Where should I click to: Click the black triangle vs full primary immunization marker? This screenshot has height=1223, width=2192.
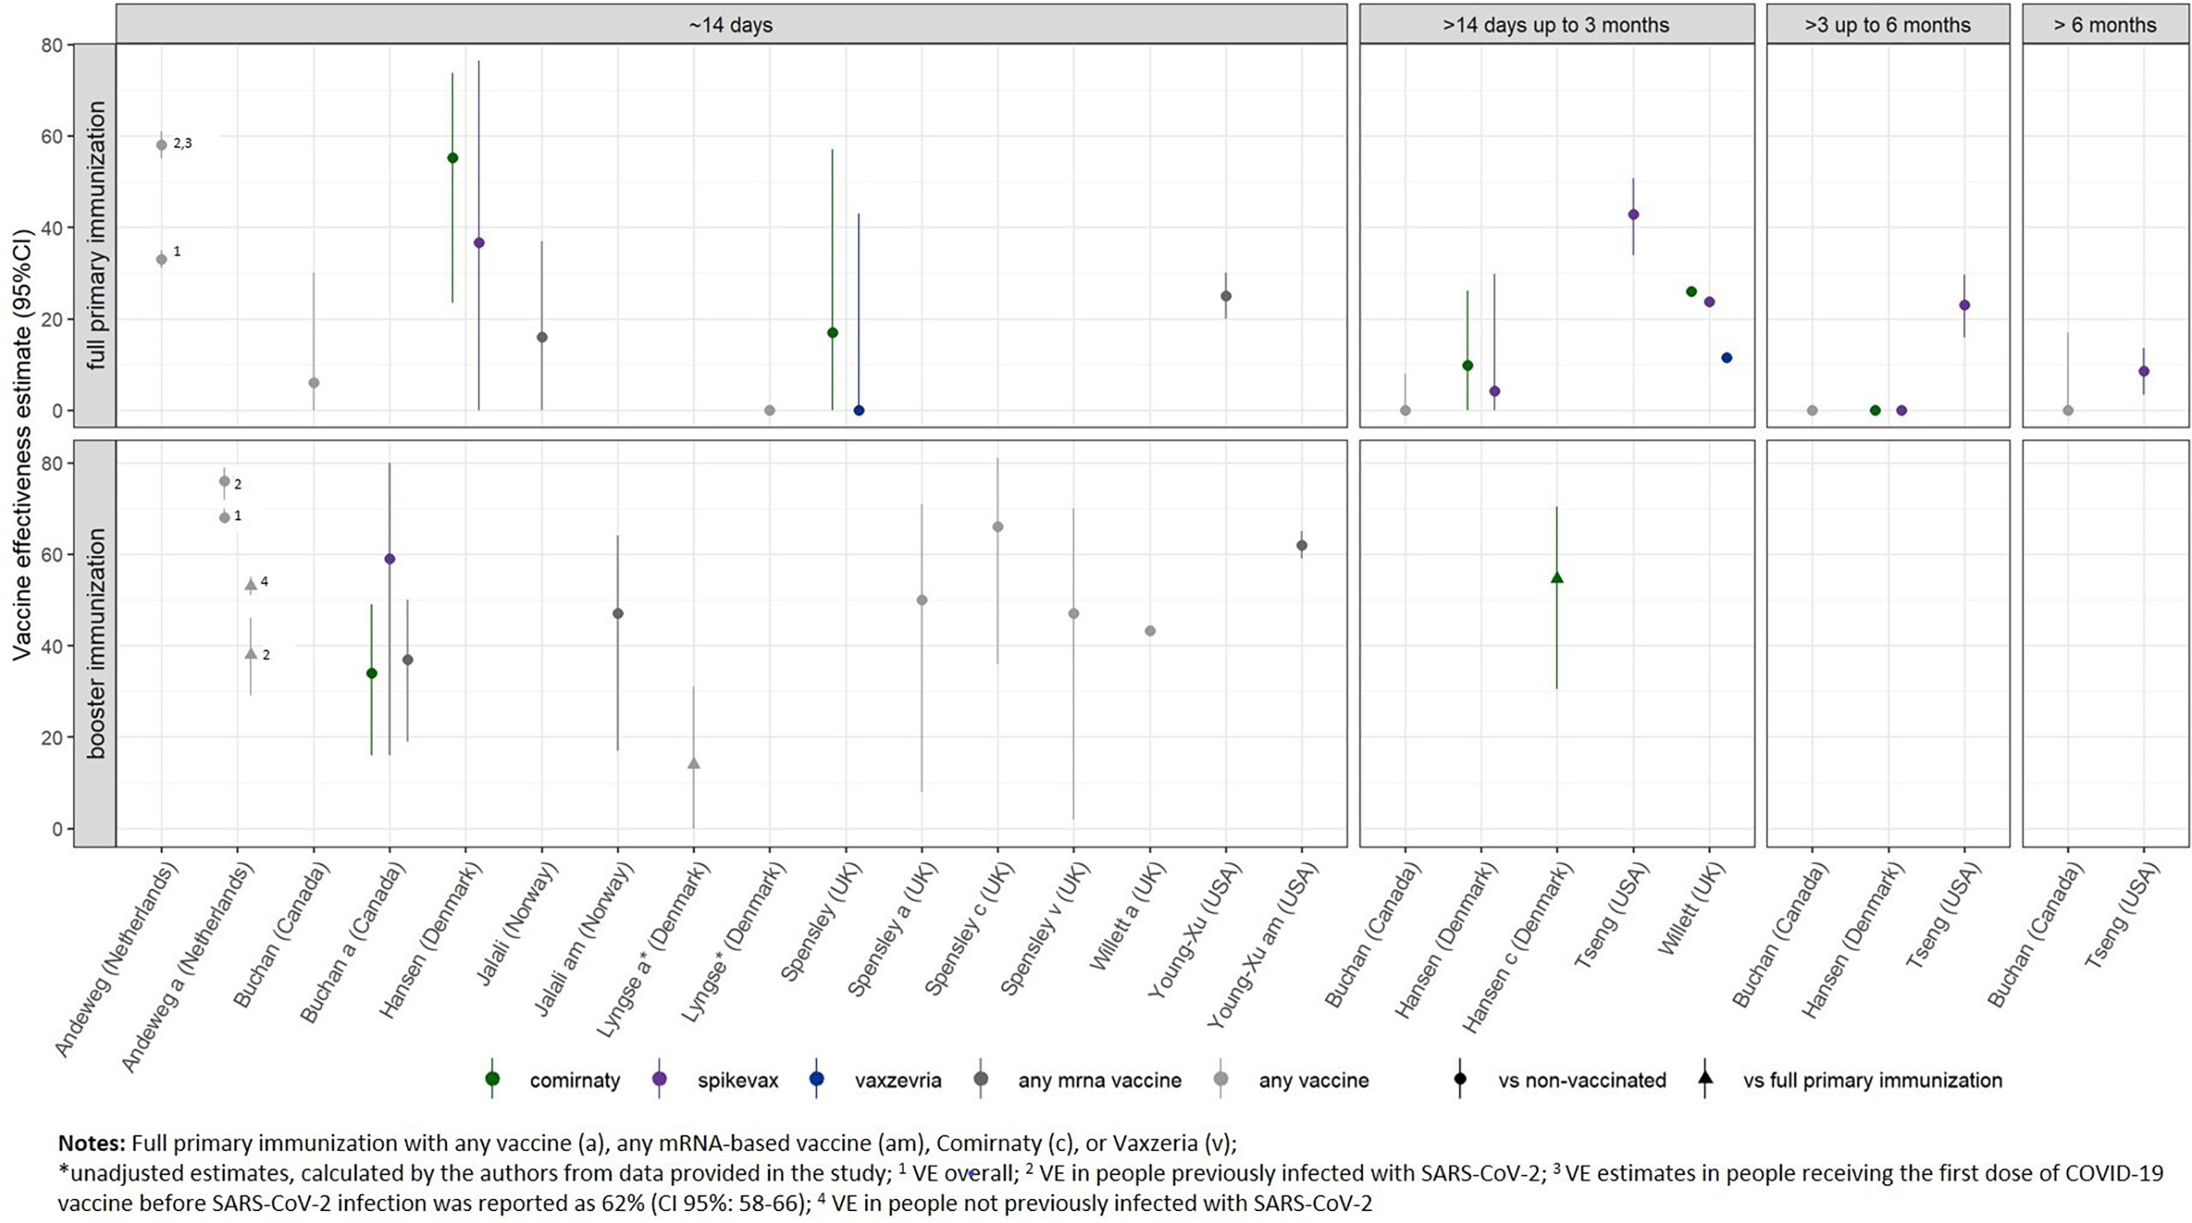[1705, 1078]
